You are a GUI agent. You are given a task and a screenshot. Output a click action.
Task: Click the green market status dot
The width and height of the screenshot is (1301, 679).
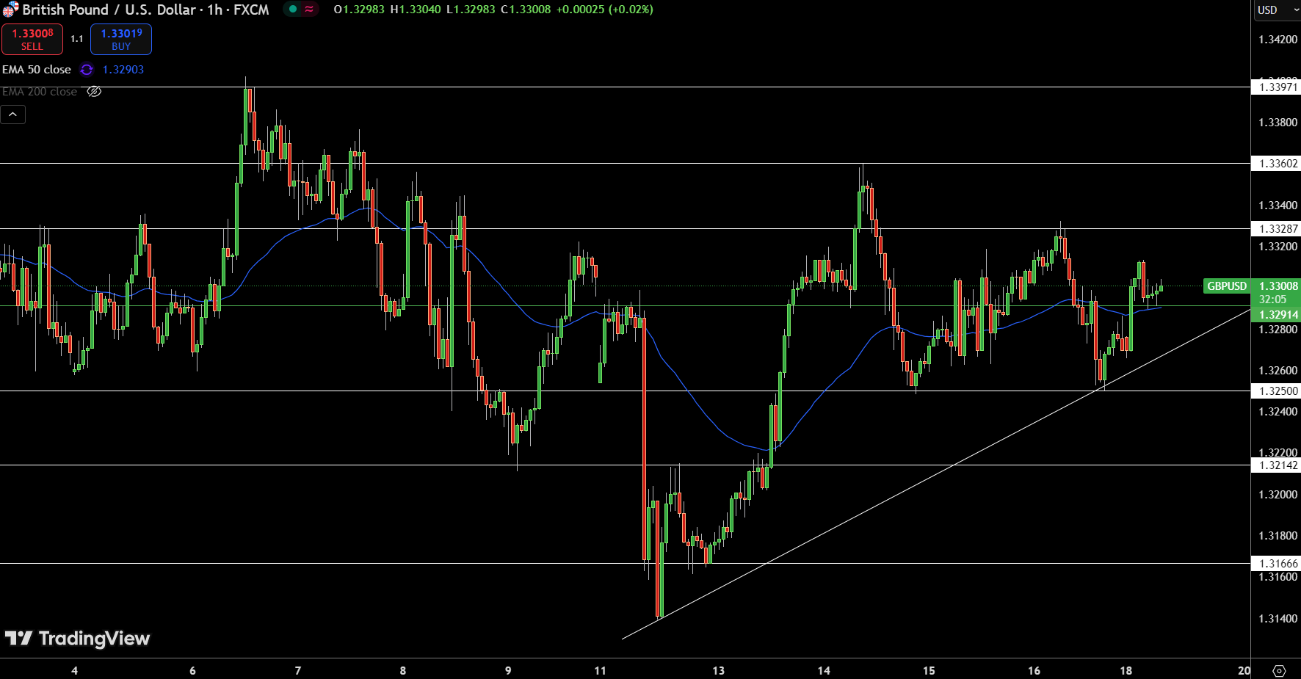pos(293,10)
